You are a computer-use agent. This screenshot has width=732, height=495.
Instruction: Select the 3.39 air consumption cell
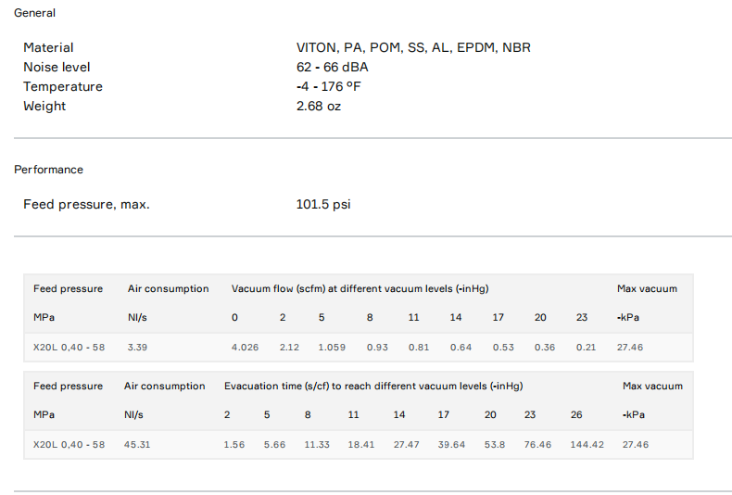pos(138,348)
